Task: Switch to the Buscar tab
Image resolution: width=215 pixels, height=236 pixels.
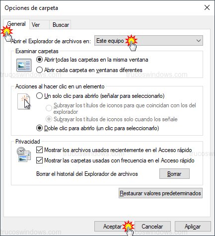Action: (61, 25)
